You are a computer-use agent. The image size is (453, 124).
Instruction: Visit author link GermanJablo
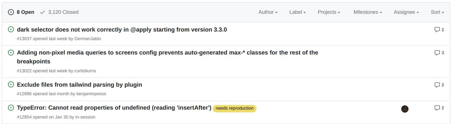point(88,39)
